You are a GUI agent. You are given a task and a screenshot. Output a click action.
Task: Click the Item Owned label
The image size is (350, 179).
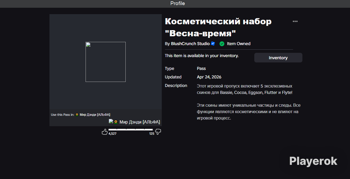tap(239, 44)
